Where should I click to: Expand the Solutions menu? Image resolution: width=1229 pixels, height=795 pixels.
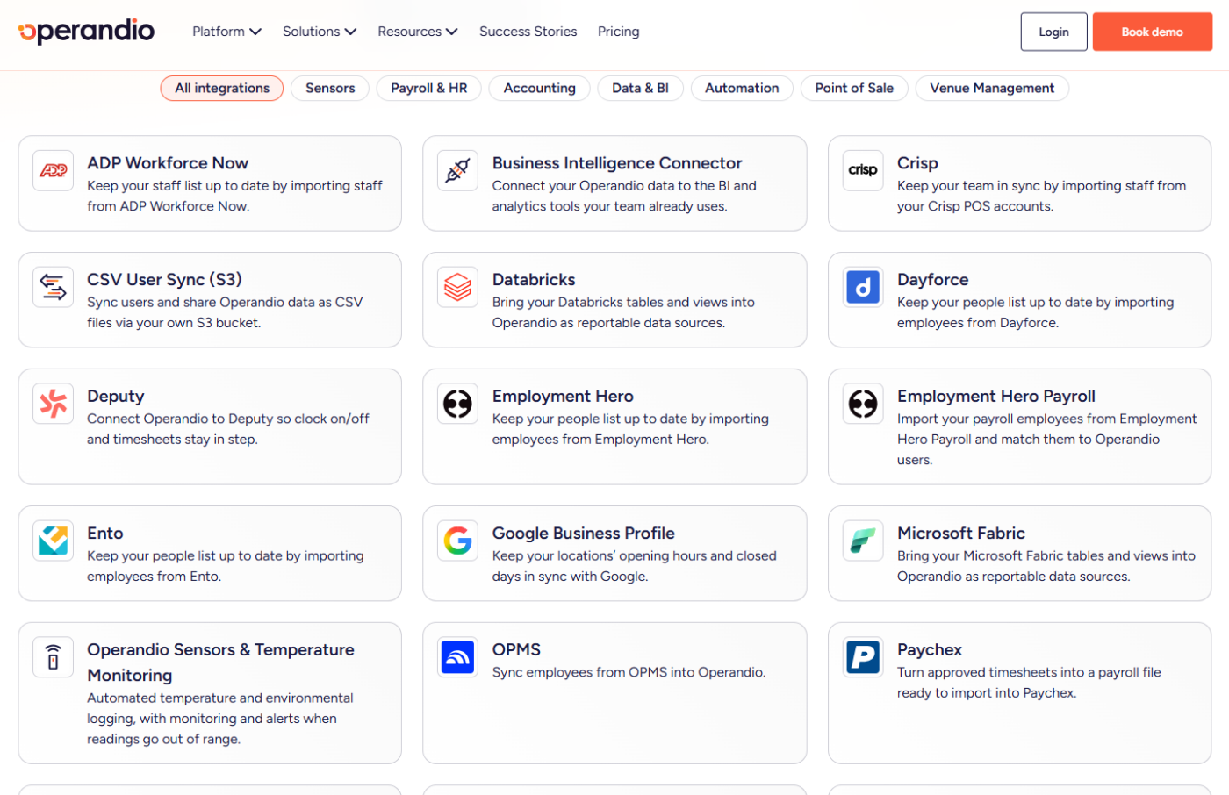click(320, 32)
